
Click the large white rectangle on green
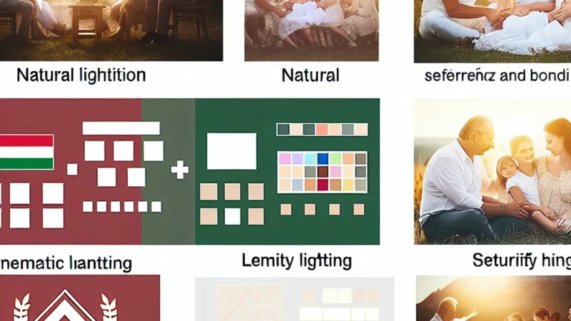click(x=231, y=151)
